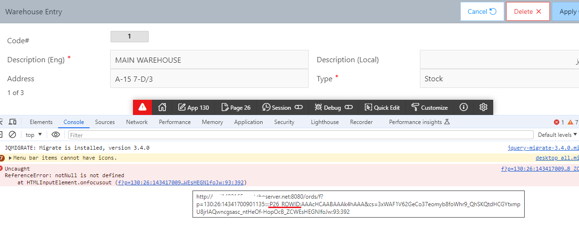The width and height of the screenshot is (579, 229).
Task: Click the warning count badge on menu bar message
Action: [2, 158]
